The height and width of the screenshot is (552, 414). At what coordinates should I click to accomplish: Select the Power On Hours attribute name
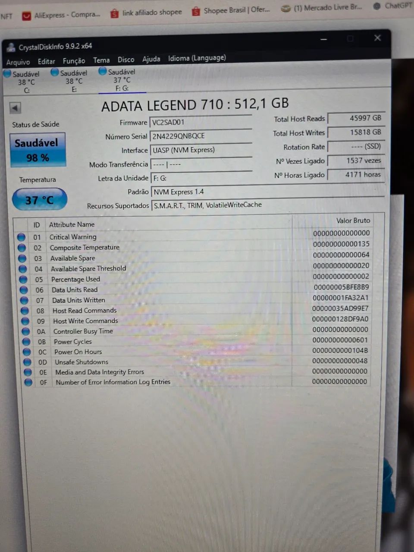(78, 351)
